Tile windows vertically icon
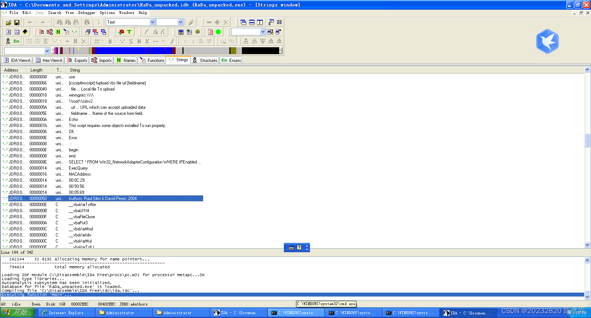The height and width of the screenshot is (318, 591). coord(260,22)
